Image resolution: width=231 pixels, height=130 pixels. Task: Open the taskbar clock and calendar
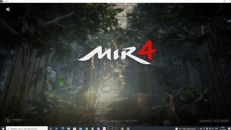(223, 129)
